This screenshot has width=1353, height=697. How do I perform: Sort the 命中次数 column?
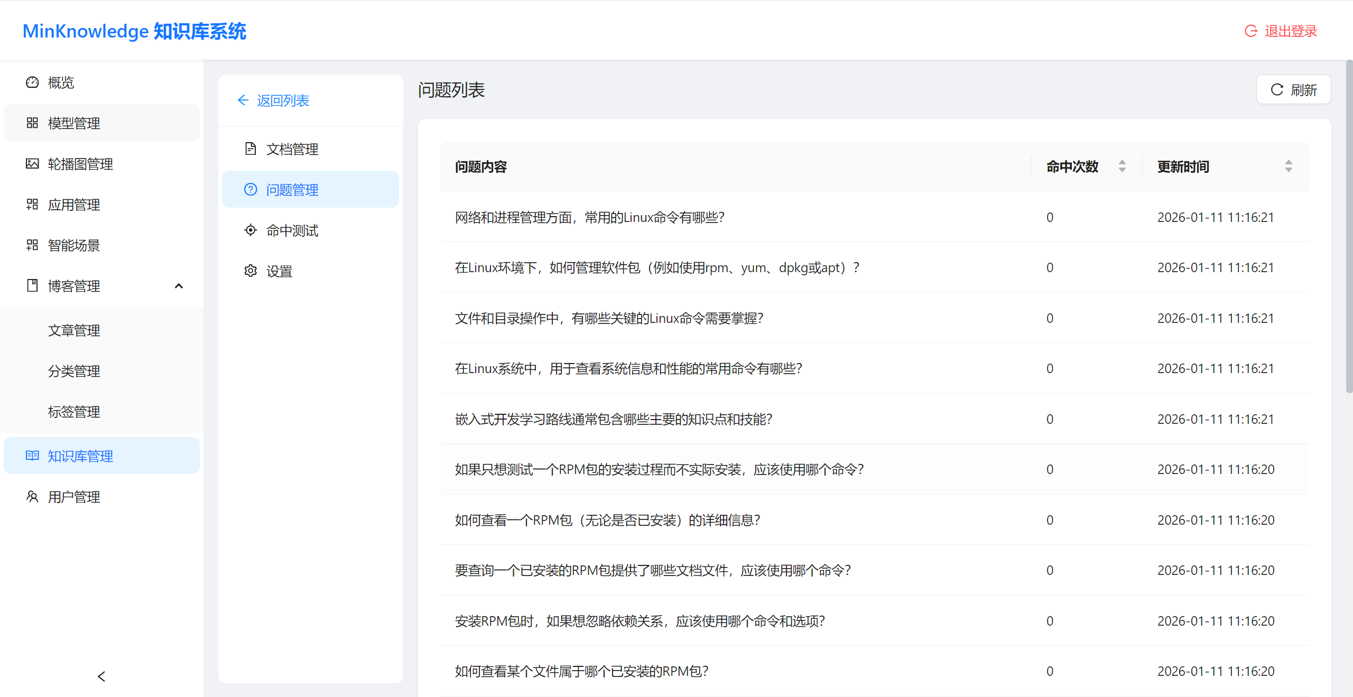1122,166
